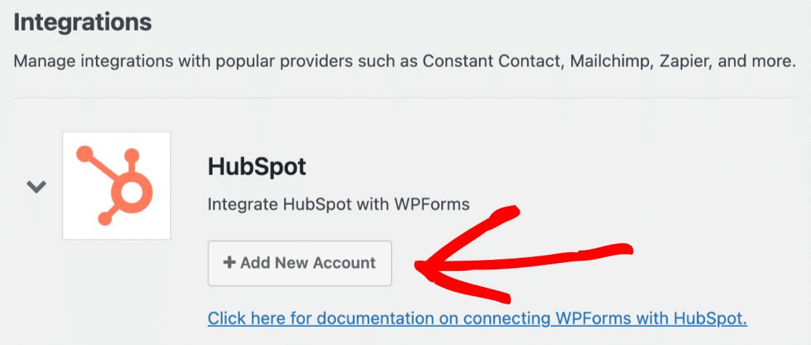The height and width of the screenshot is (345, 811).
Task: Click the arrowhead tip near the button
Action: pos(420,267)
